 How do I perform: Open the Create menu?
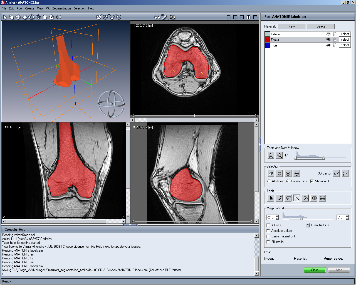pos(30,8)
